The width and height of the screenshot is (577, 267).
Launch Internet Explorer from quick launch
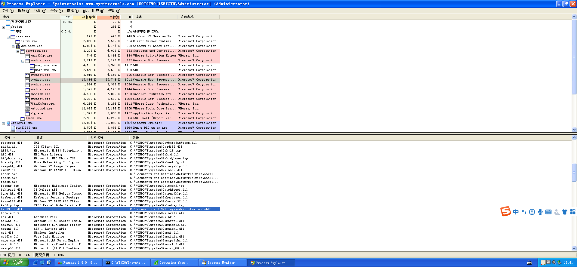(x=42, y=262)
